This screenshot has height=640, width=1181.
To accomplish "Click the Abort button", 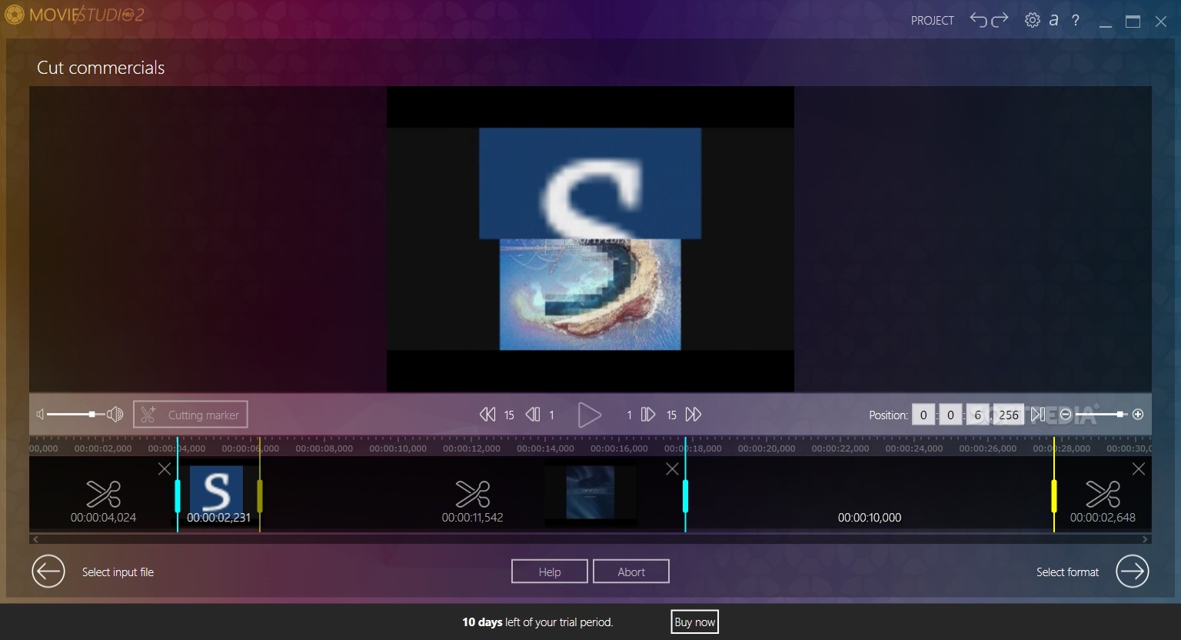I will [x=631, y=572].
